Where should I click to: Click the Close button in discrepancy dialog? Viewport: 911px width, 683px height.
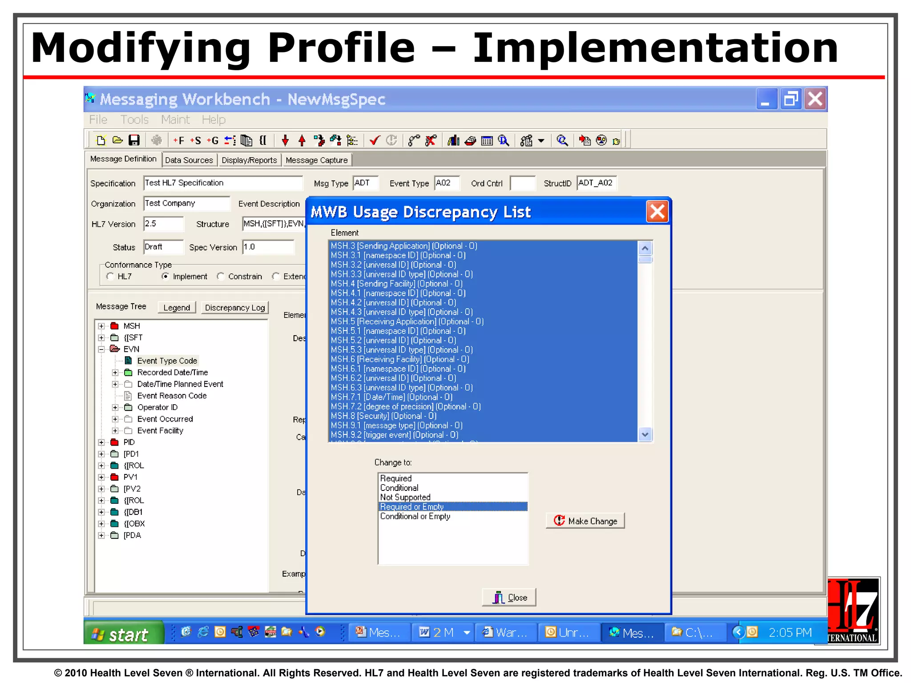(509, 597)
